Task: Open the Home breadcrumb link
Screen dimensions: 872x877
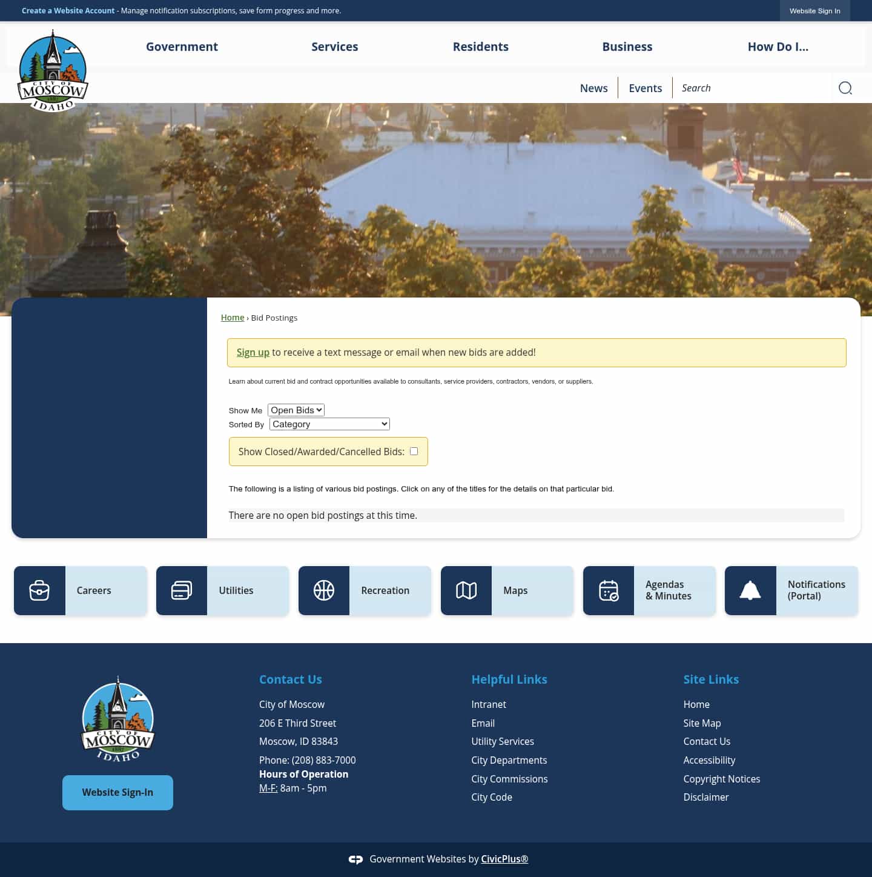Action: pos(233,317)
